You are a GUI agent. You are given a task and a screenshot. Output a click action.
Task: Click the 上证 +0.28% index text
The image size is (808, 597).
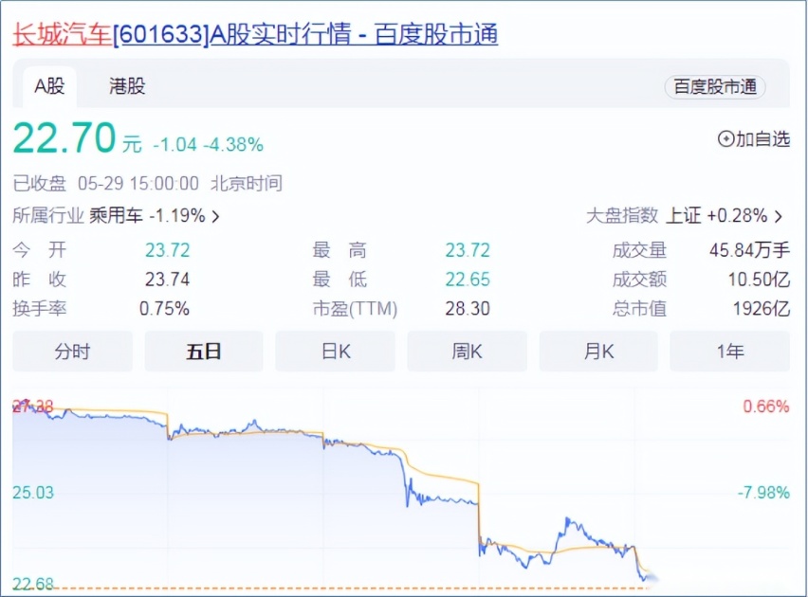pyautogui.click(x=717, y=216)
